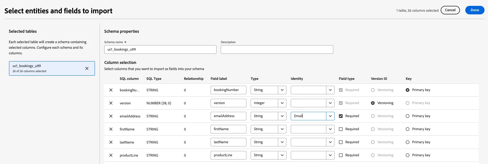Click the Cancel button
This screenshot has width=488, height=164.
tap(450, 10)
